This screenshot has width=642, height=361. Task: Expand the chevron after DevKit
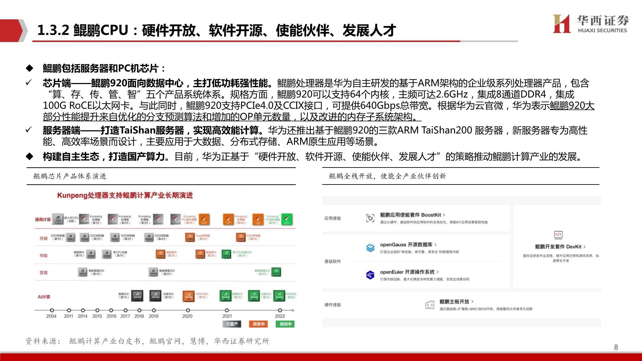584,247
